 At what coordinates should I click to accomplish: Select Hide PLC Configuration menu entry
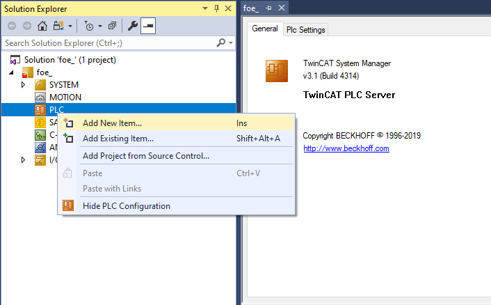[126, 205]
